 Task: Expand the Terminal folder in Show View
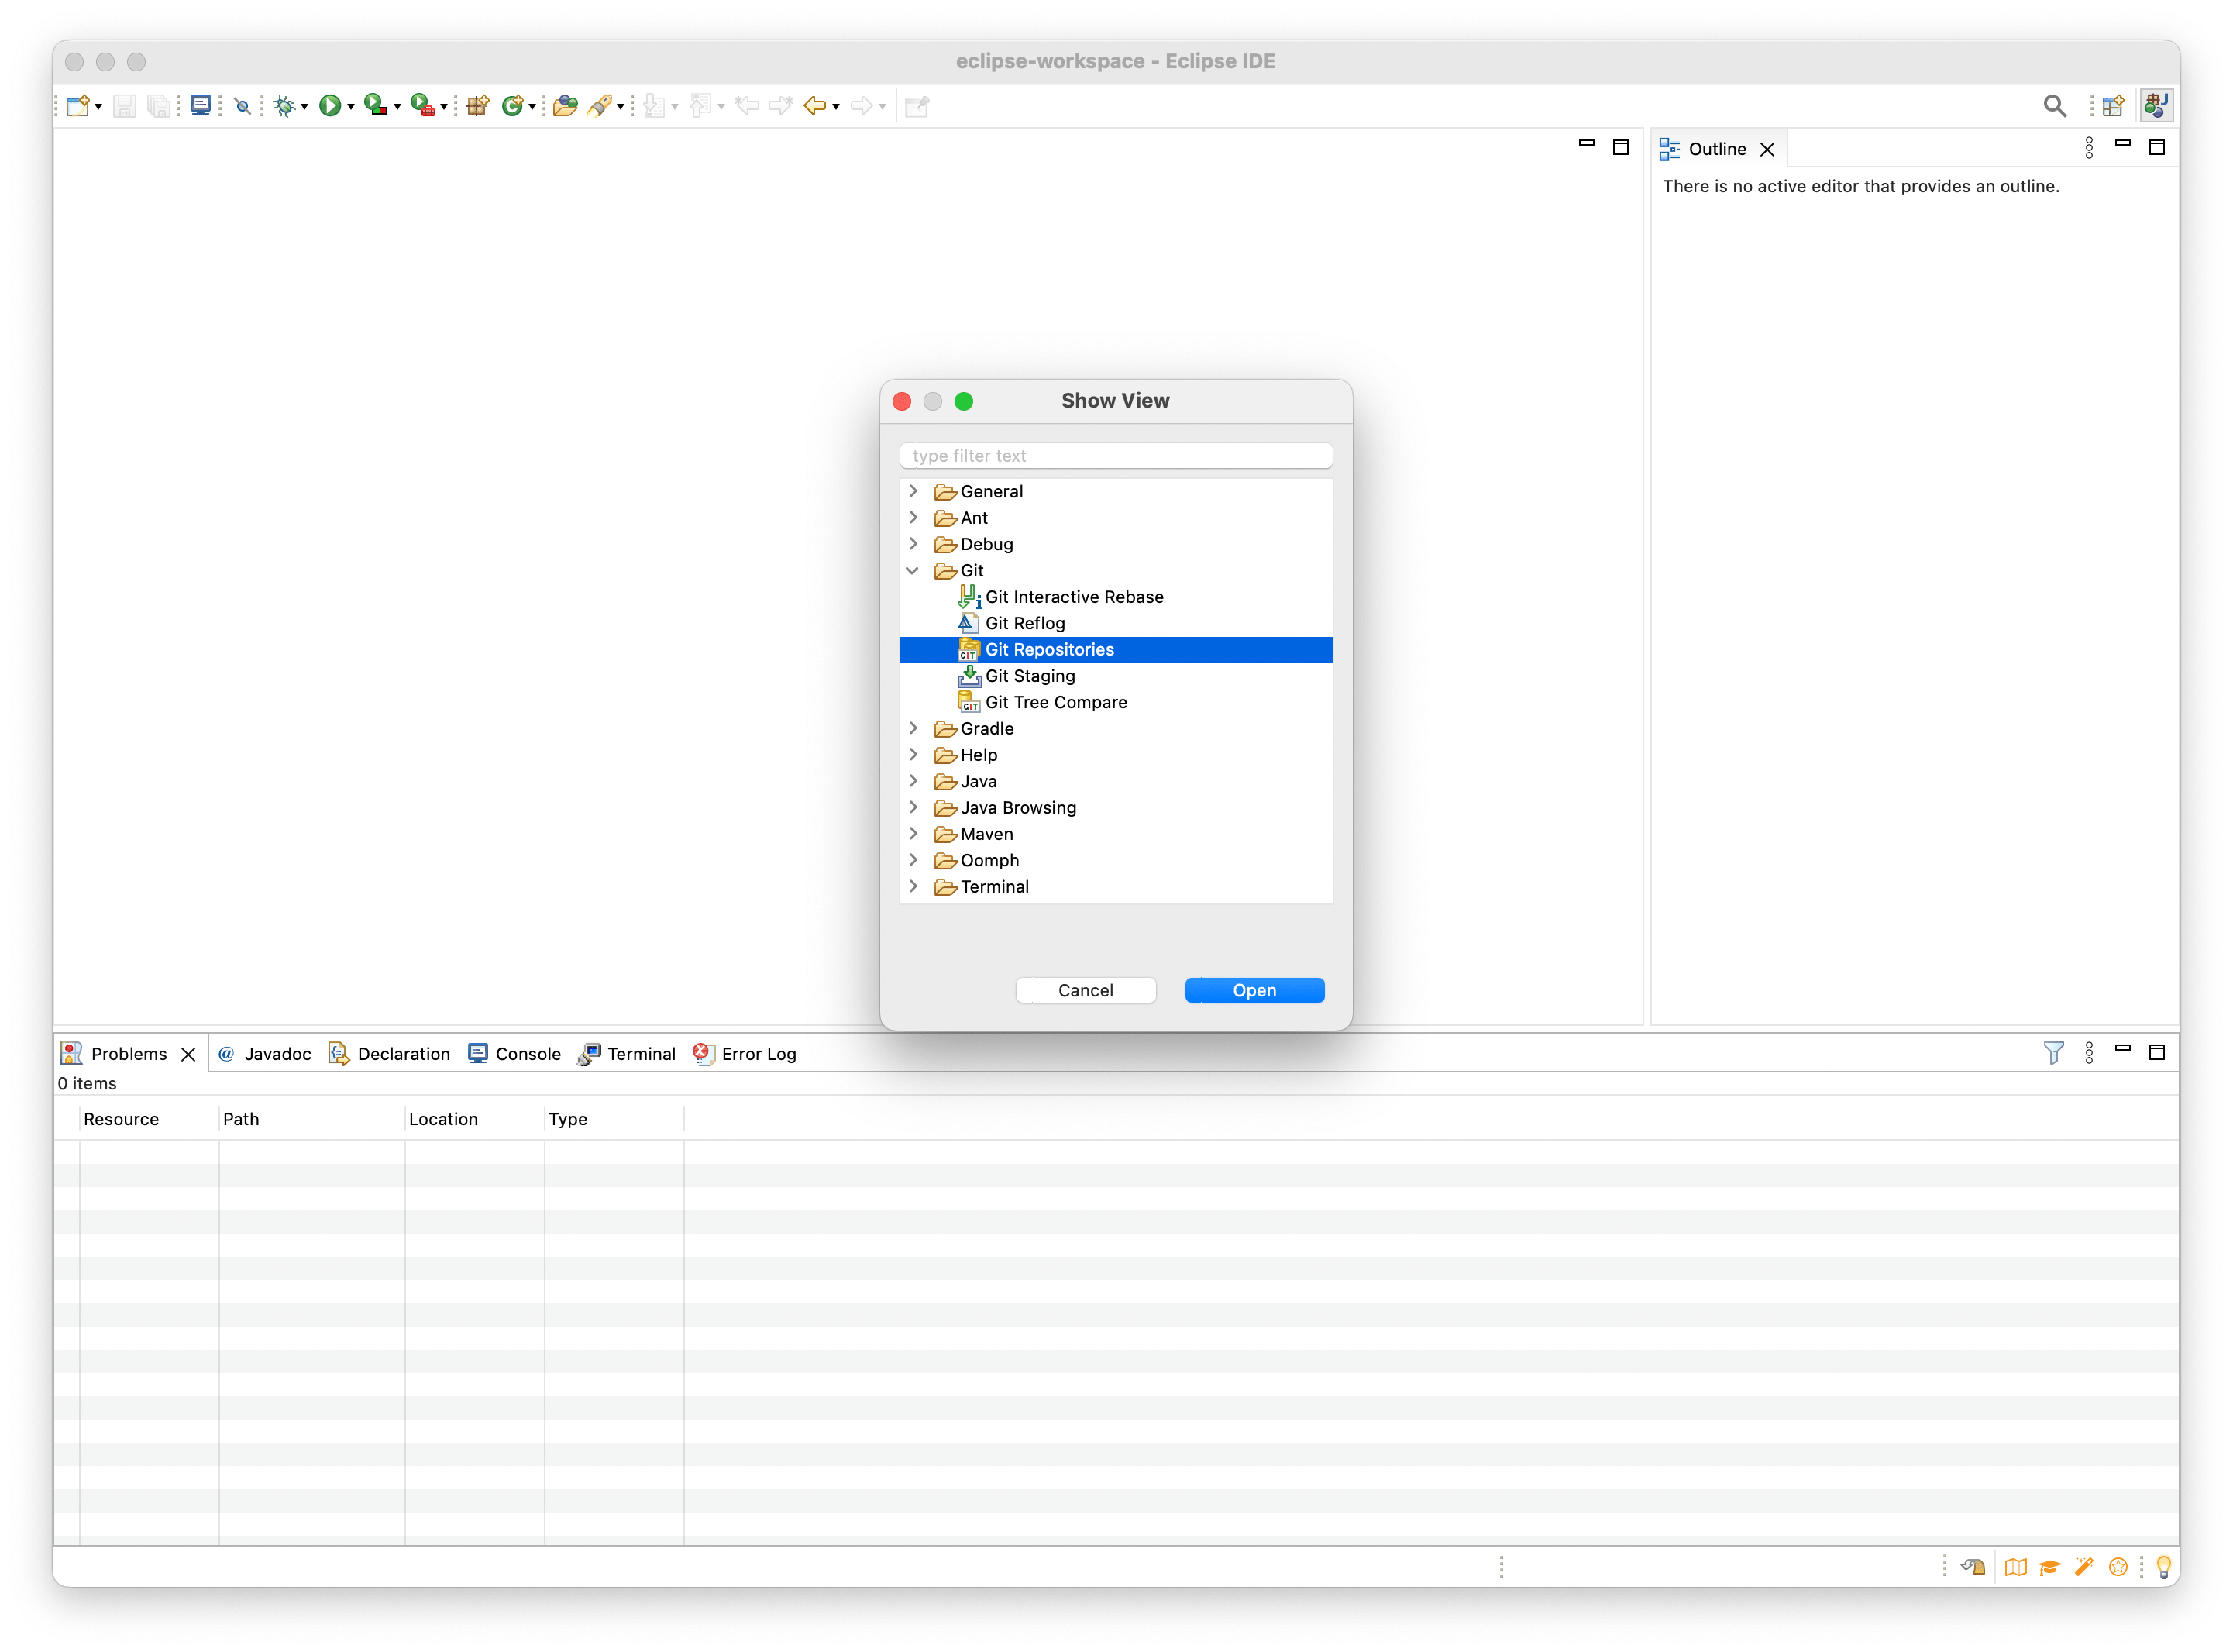click(x=913, y=886)
